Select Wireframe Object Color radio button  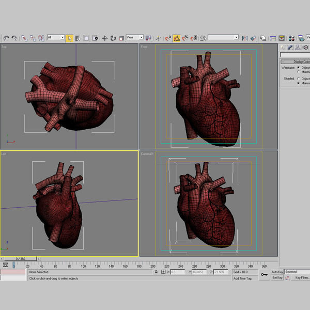pyautogui.click(x=299, y=68)
